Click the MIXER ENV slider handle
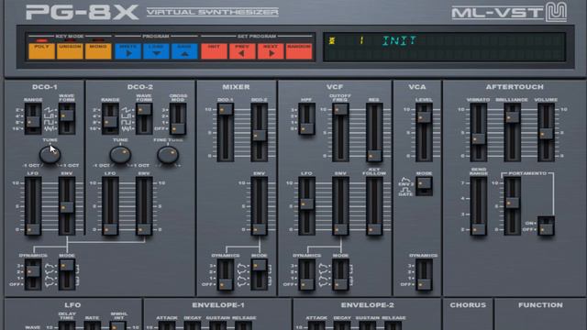The image size is (587, 330). coord(259,229)
